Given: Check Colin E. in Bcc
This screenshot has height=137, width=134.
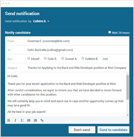Looking at the screenshot, I should [45, 58].
